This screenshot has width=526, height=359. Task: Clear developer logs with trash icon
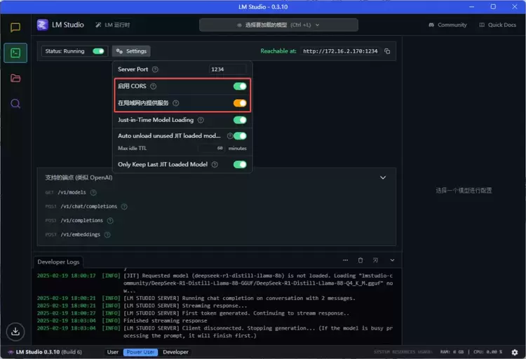tap(360, 260)
